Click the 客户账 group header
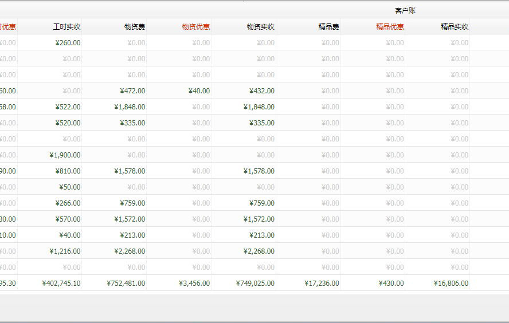This screenshot has width=509, height=323. point(405,11)
